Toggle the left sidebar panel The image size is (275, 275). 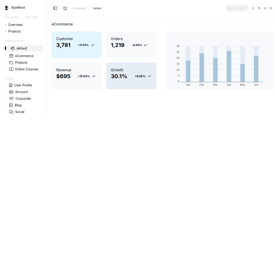point(55,8)
